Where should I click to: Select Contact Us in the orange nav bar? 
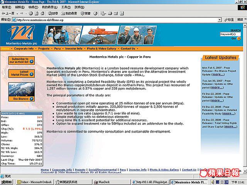coord(128,49)
